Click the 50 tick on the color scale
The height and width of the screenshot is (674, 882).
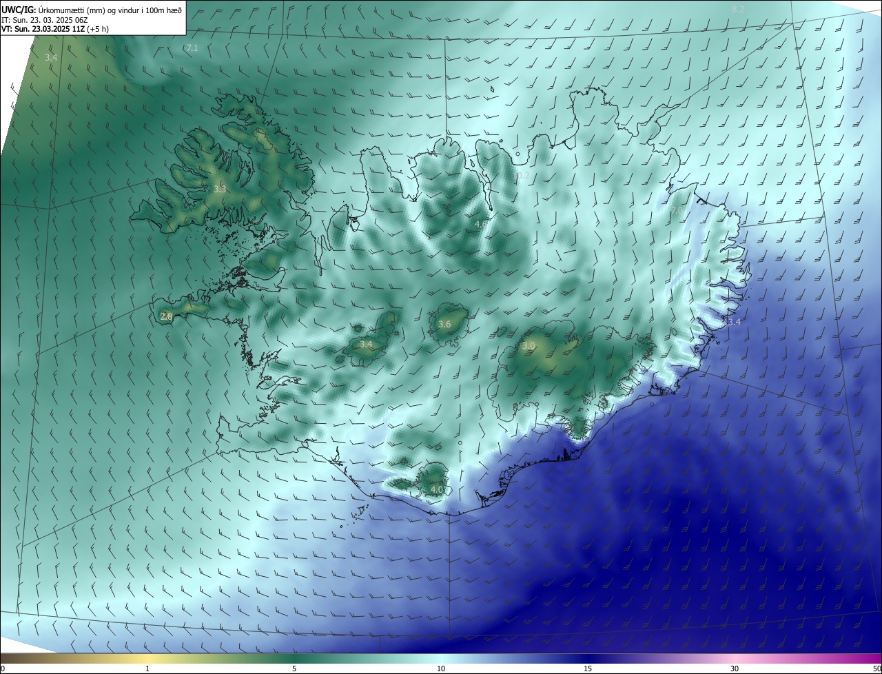point(876,668)
